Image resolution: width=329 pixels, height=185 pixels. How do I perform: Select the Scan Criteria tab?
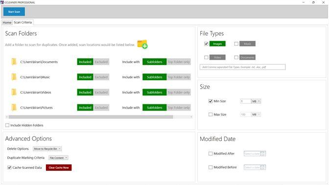(x=23, y=22)
